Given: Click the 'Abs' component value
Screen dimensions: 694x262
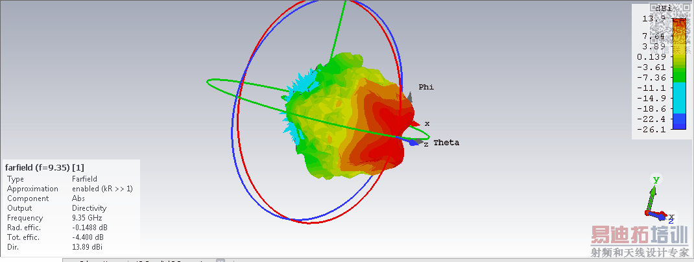Looking at the screenshot, I should point(78,198).
